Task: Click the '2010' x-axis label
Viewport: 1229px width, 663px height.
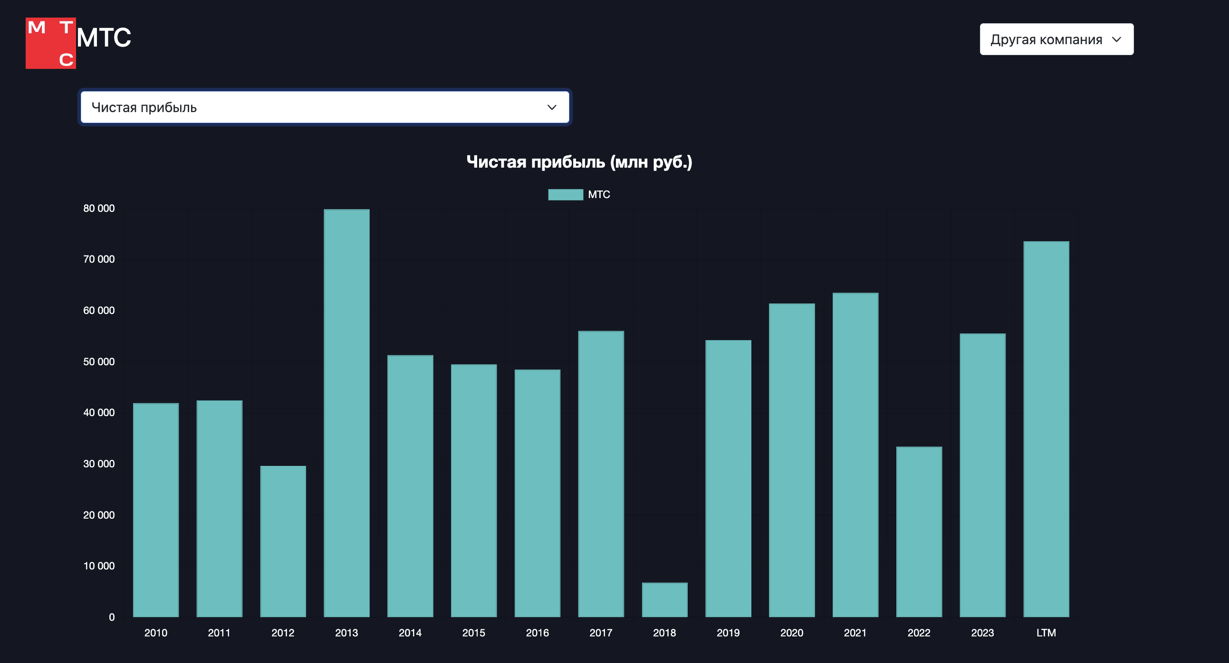Action: [156, 633]
